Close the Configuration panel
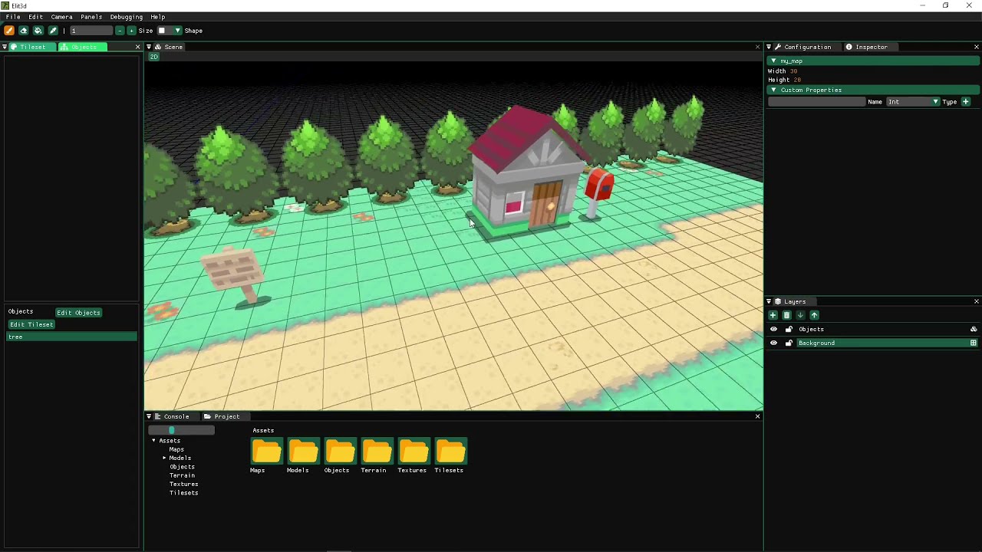This screenshot has width=982, height=552. [977, 47]
